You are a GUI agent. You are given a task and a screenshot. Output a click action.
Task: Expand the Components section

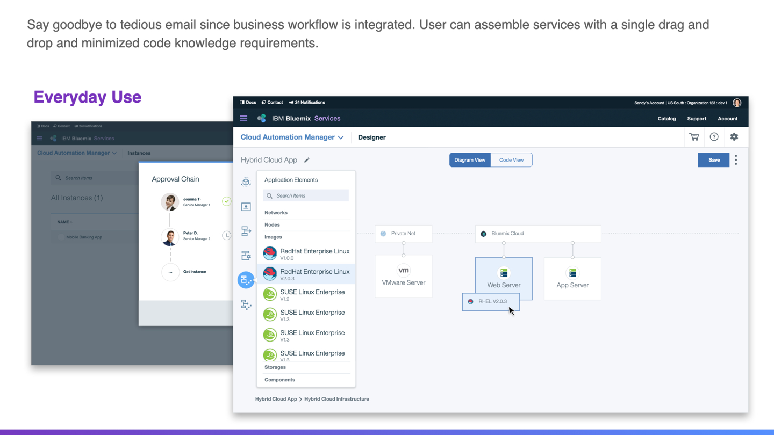pyautogui.click(x=306, y=380)
